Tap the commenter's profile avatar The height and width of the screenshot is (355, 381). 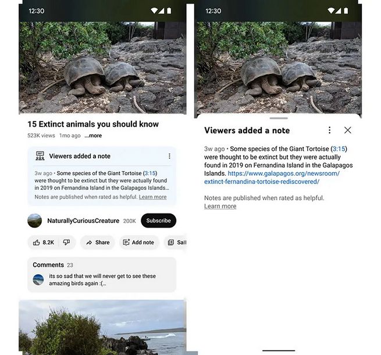point(38,279)
